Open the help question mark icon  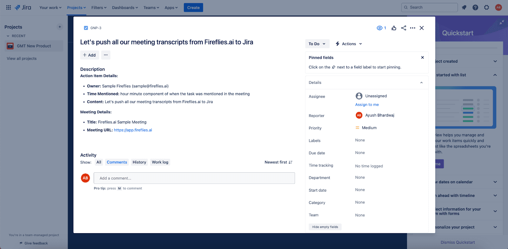tap(475, 7)
